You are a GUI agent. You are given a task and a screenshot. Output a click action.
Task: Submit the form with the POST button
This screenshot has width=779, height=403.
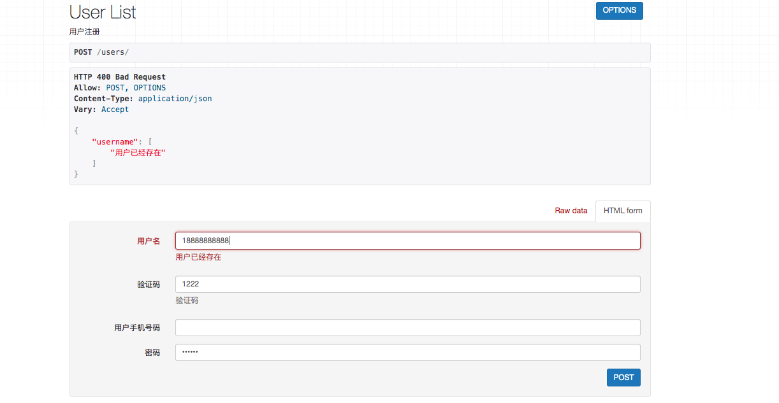pos(623,378)
